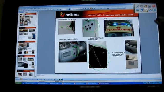Switch to the Слайды tab in panel

pyautogui.click(x=27, y=12)
